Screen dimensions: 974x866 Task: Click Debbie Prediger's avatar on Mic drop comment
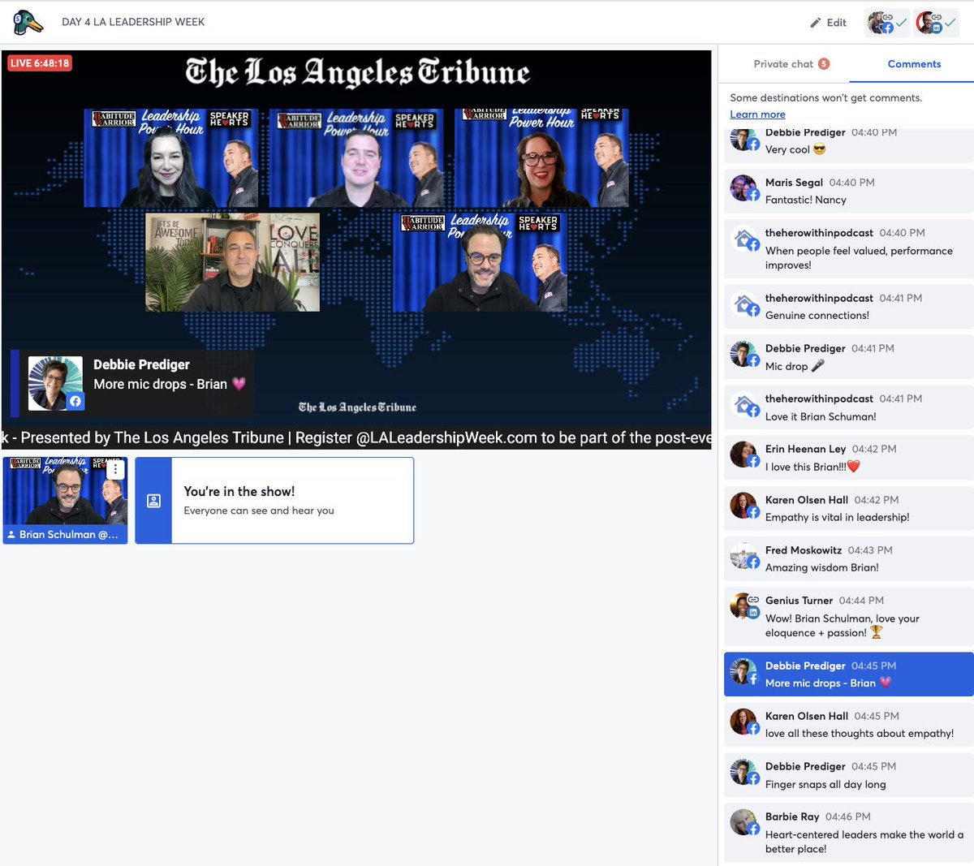click(743, 354)
